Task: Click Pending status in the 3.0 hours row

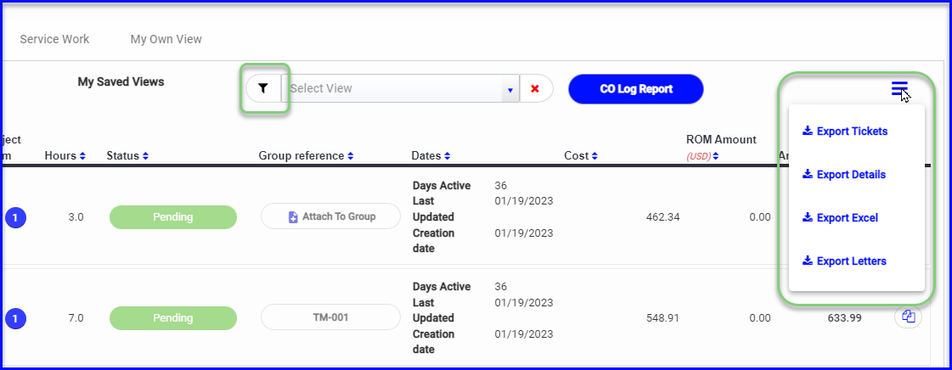Action: [173, 217]
